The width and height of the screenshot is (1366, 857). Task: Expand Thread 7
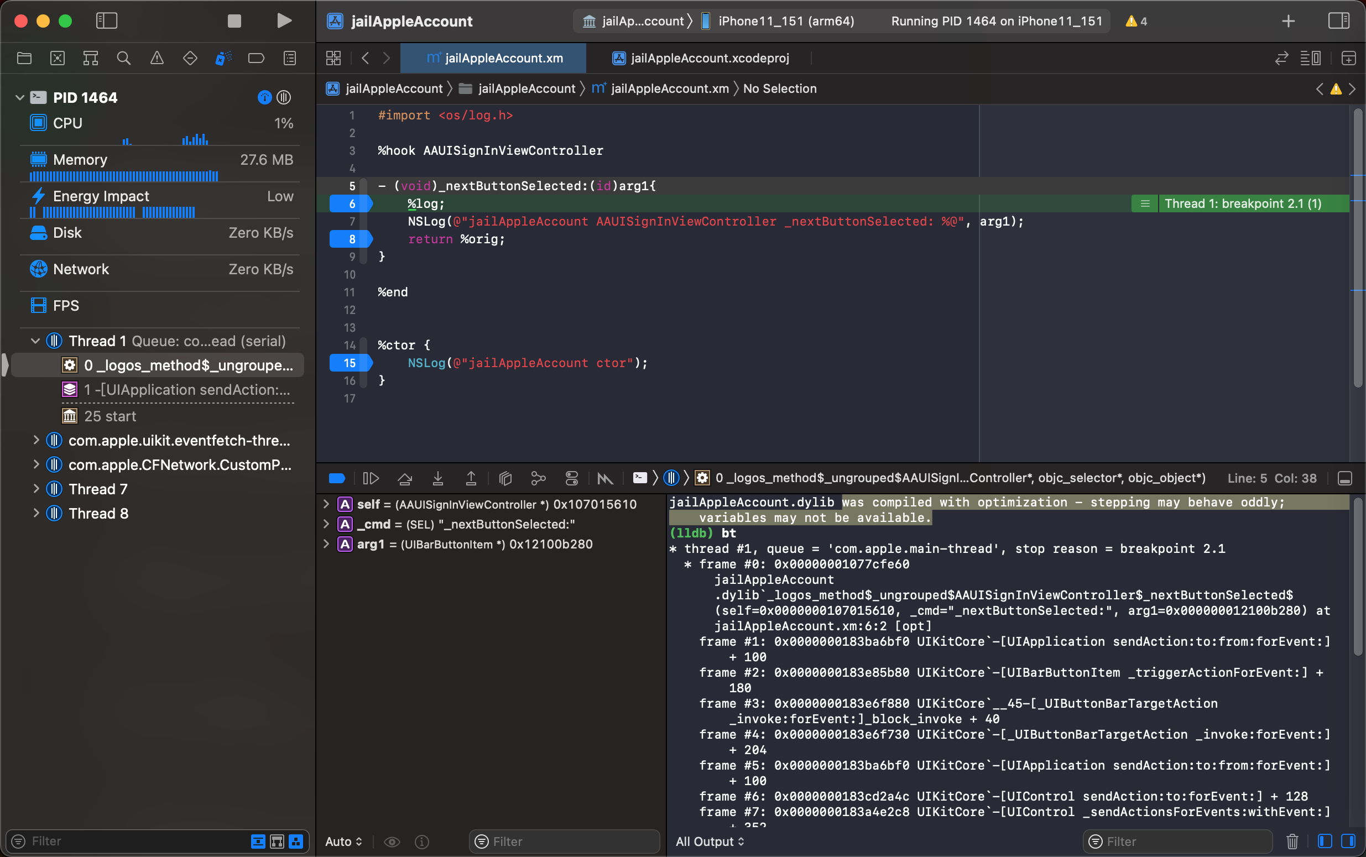(36, 489)
